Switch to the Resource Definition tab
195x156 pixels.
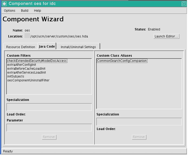point(21,47)
